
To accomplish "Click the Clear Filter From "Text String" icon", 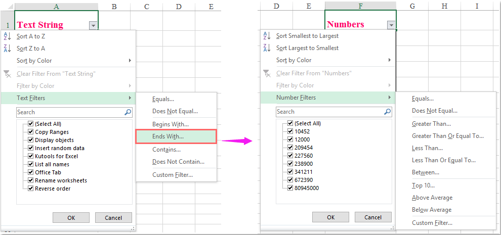I will click(7, 74).
